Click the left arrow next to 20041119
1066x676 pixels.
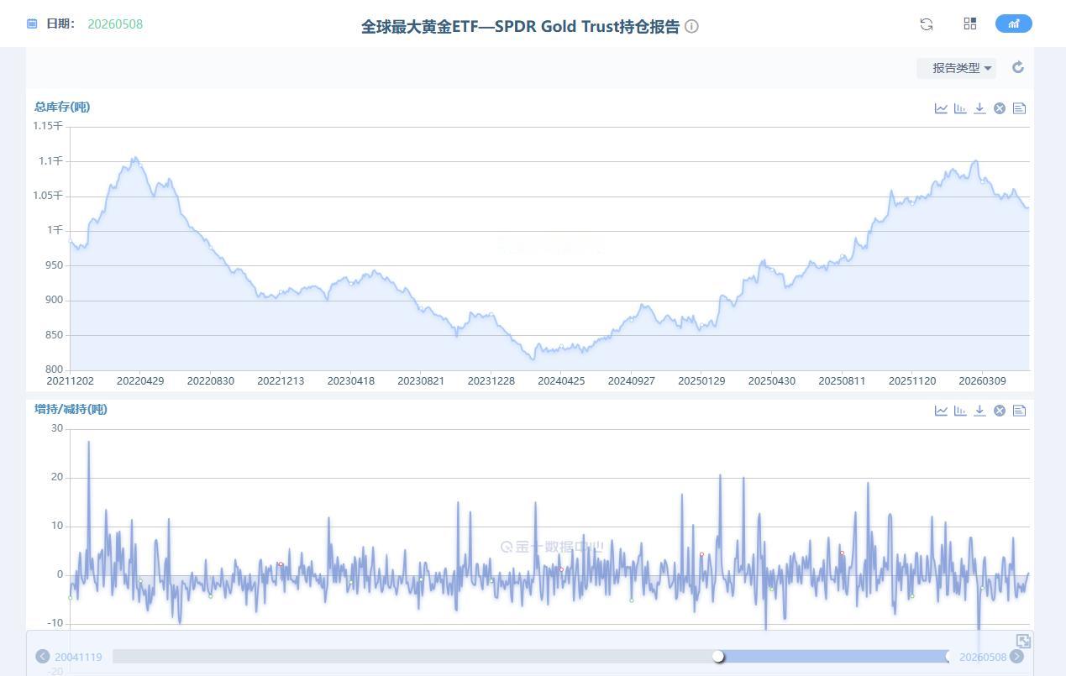(42, 657)
